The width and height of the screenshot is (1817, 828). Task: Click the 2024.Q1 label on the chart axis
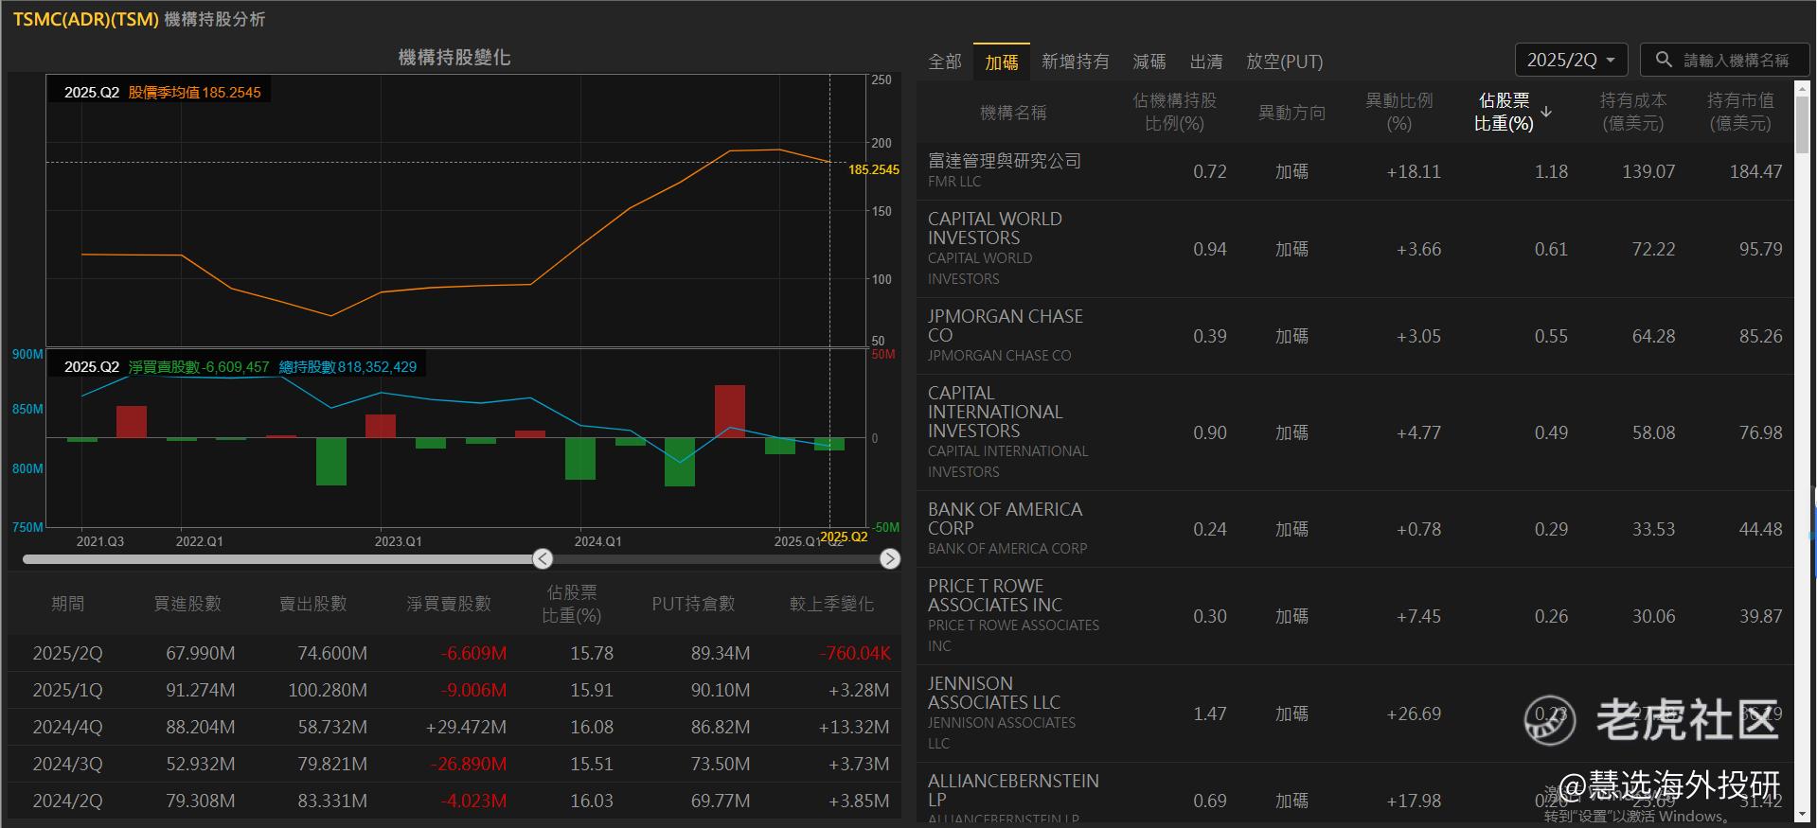(x=597, y=541)
